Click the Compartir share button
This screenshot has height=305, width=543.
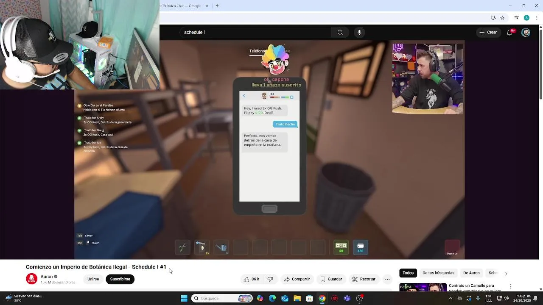point(297,279)
